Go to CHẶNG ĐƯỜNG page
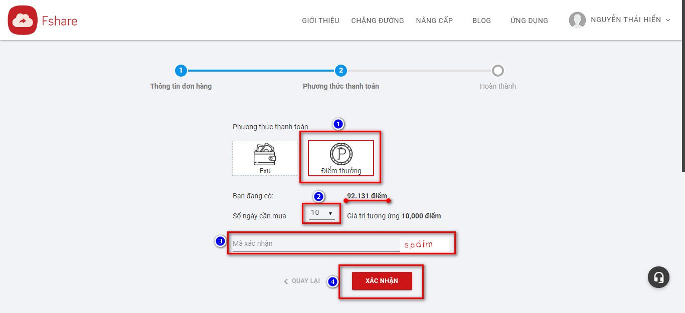The width and height of the screenshot is (685, 313). tap(378, 21)
